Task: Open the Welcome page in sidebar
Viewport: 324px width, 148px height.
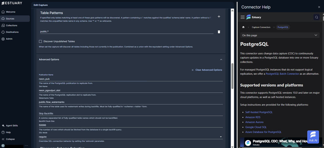Action: pos(15,12)
